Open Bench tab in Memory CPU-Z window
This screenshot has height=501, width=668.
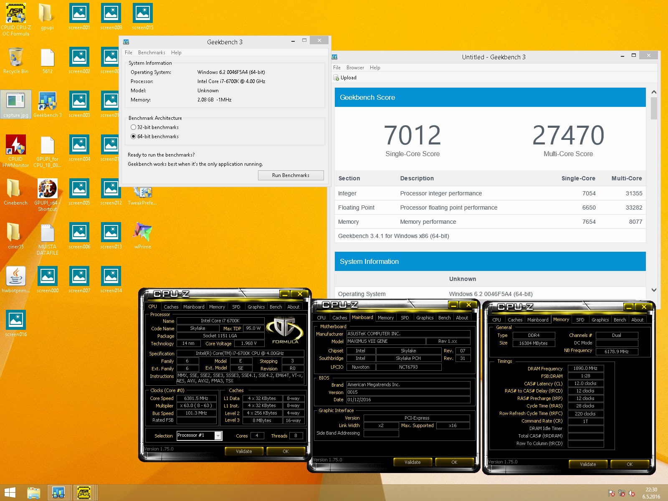point(620,320)
